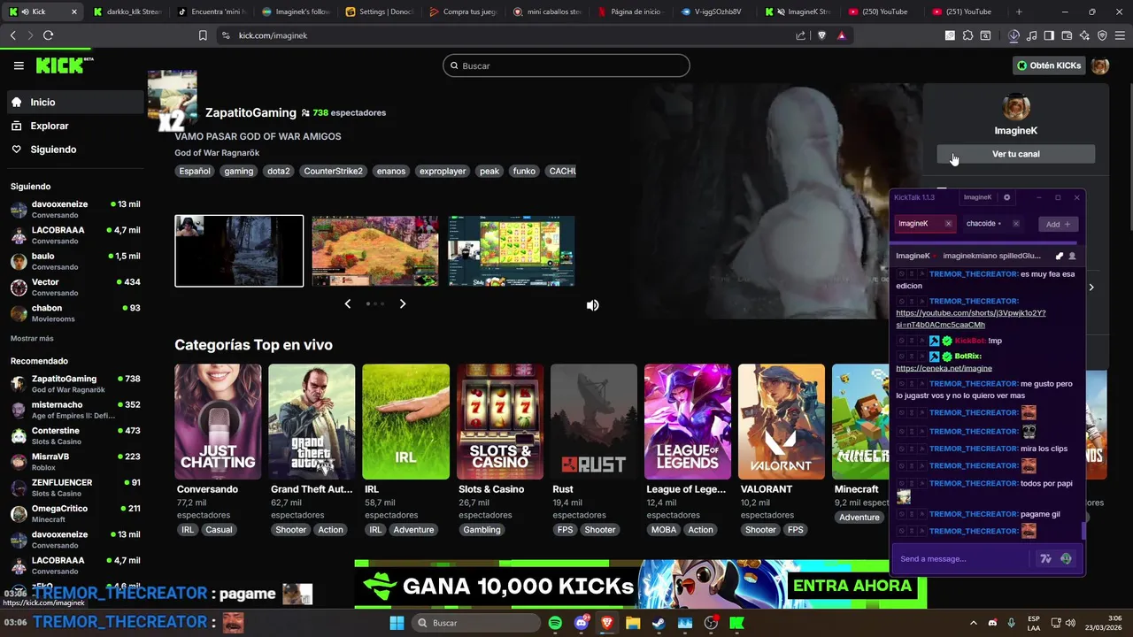Bookmark this page icon in address bar

coord(203,35)
